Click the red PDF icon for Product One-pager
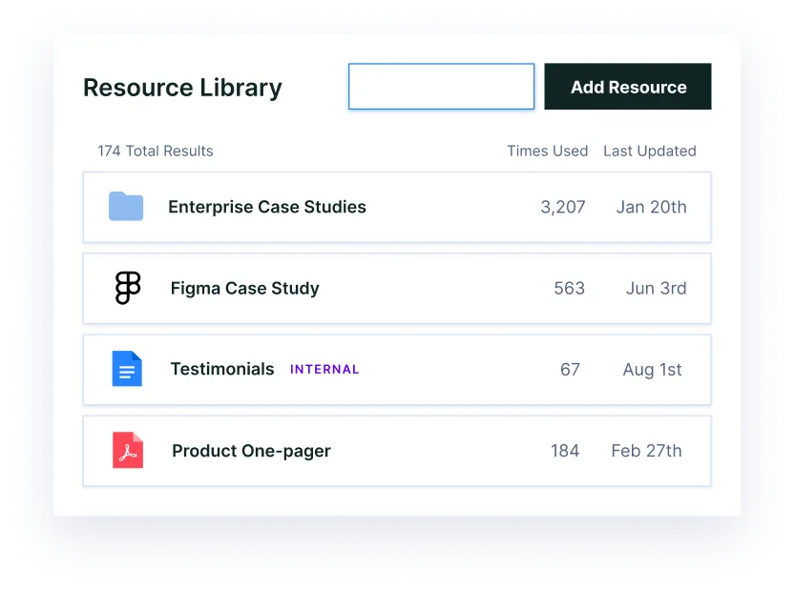Viewport: 795px width, 589px height. point(128,450)
